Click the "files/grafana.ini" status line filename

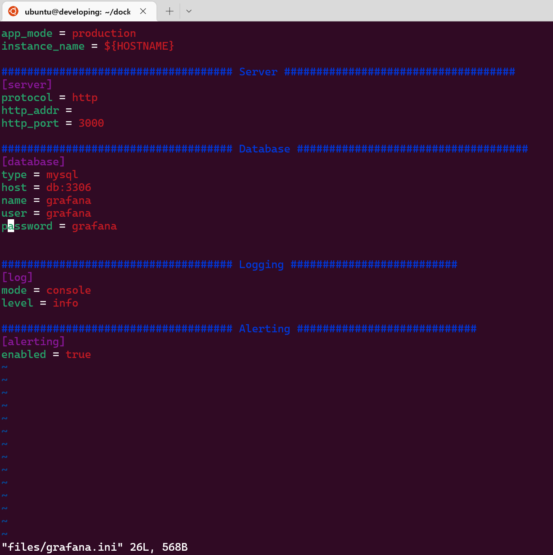pos(63,547)
